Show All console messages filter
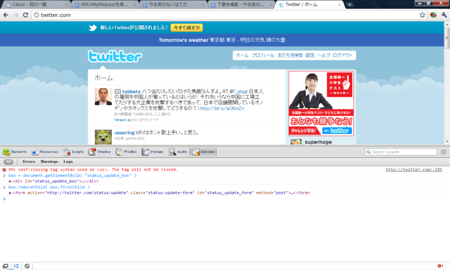450x270 pixels. coord(8,161)
